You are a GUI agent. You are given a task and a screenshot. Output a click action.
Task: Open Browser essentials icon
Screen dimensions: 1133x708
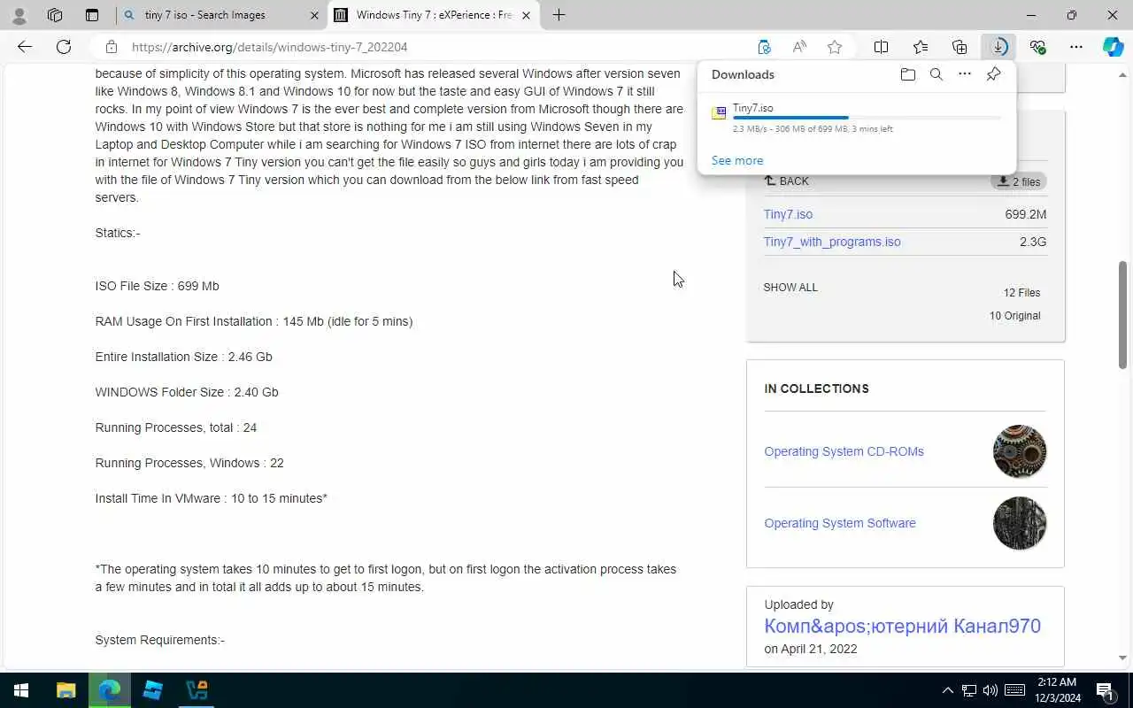(1037, 47)
